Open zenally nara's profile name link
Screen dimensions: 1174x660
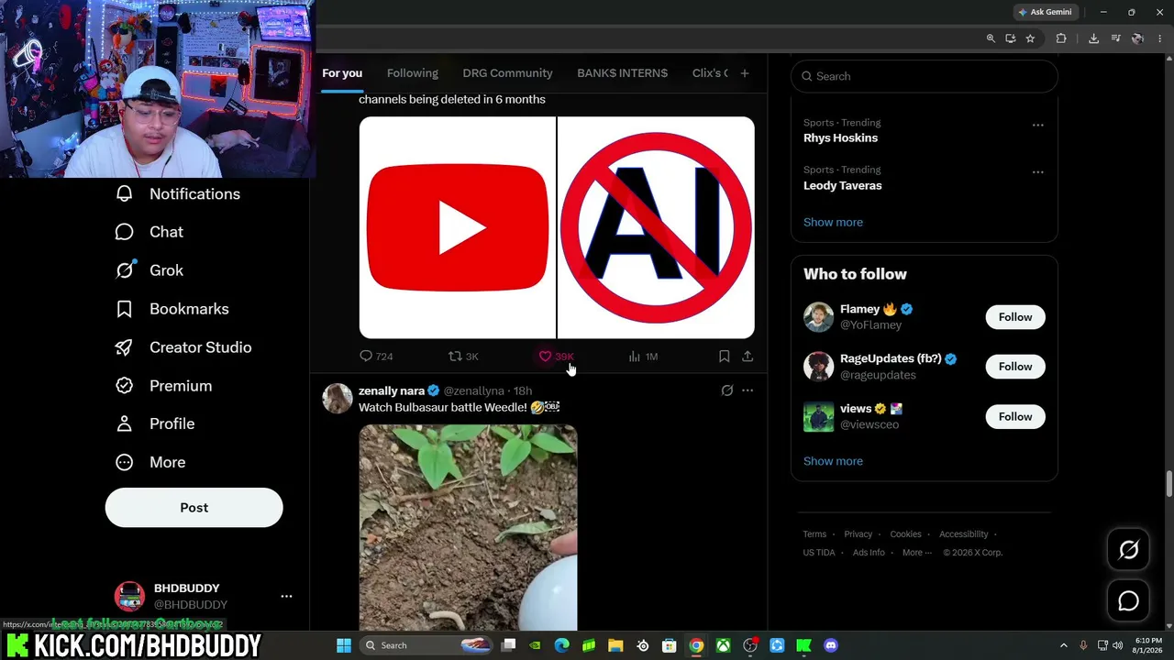click(392, 390)
